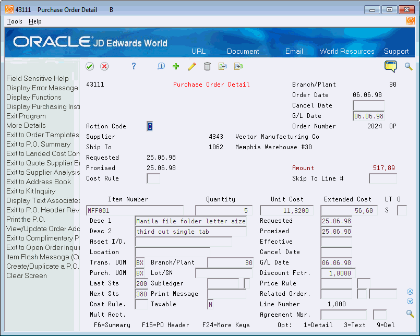Click the green plus add icon
420x336 pixels.
176,66
